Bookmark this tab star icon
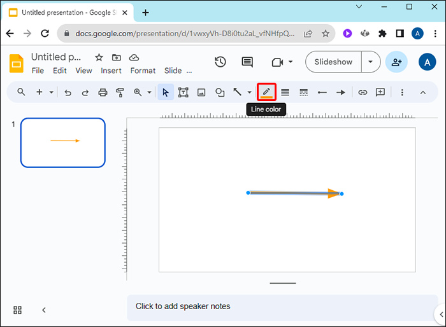The image size is (446, 327). click(326, 34)
